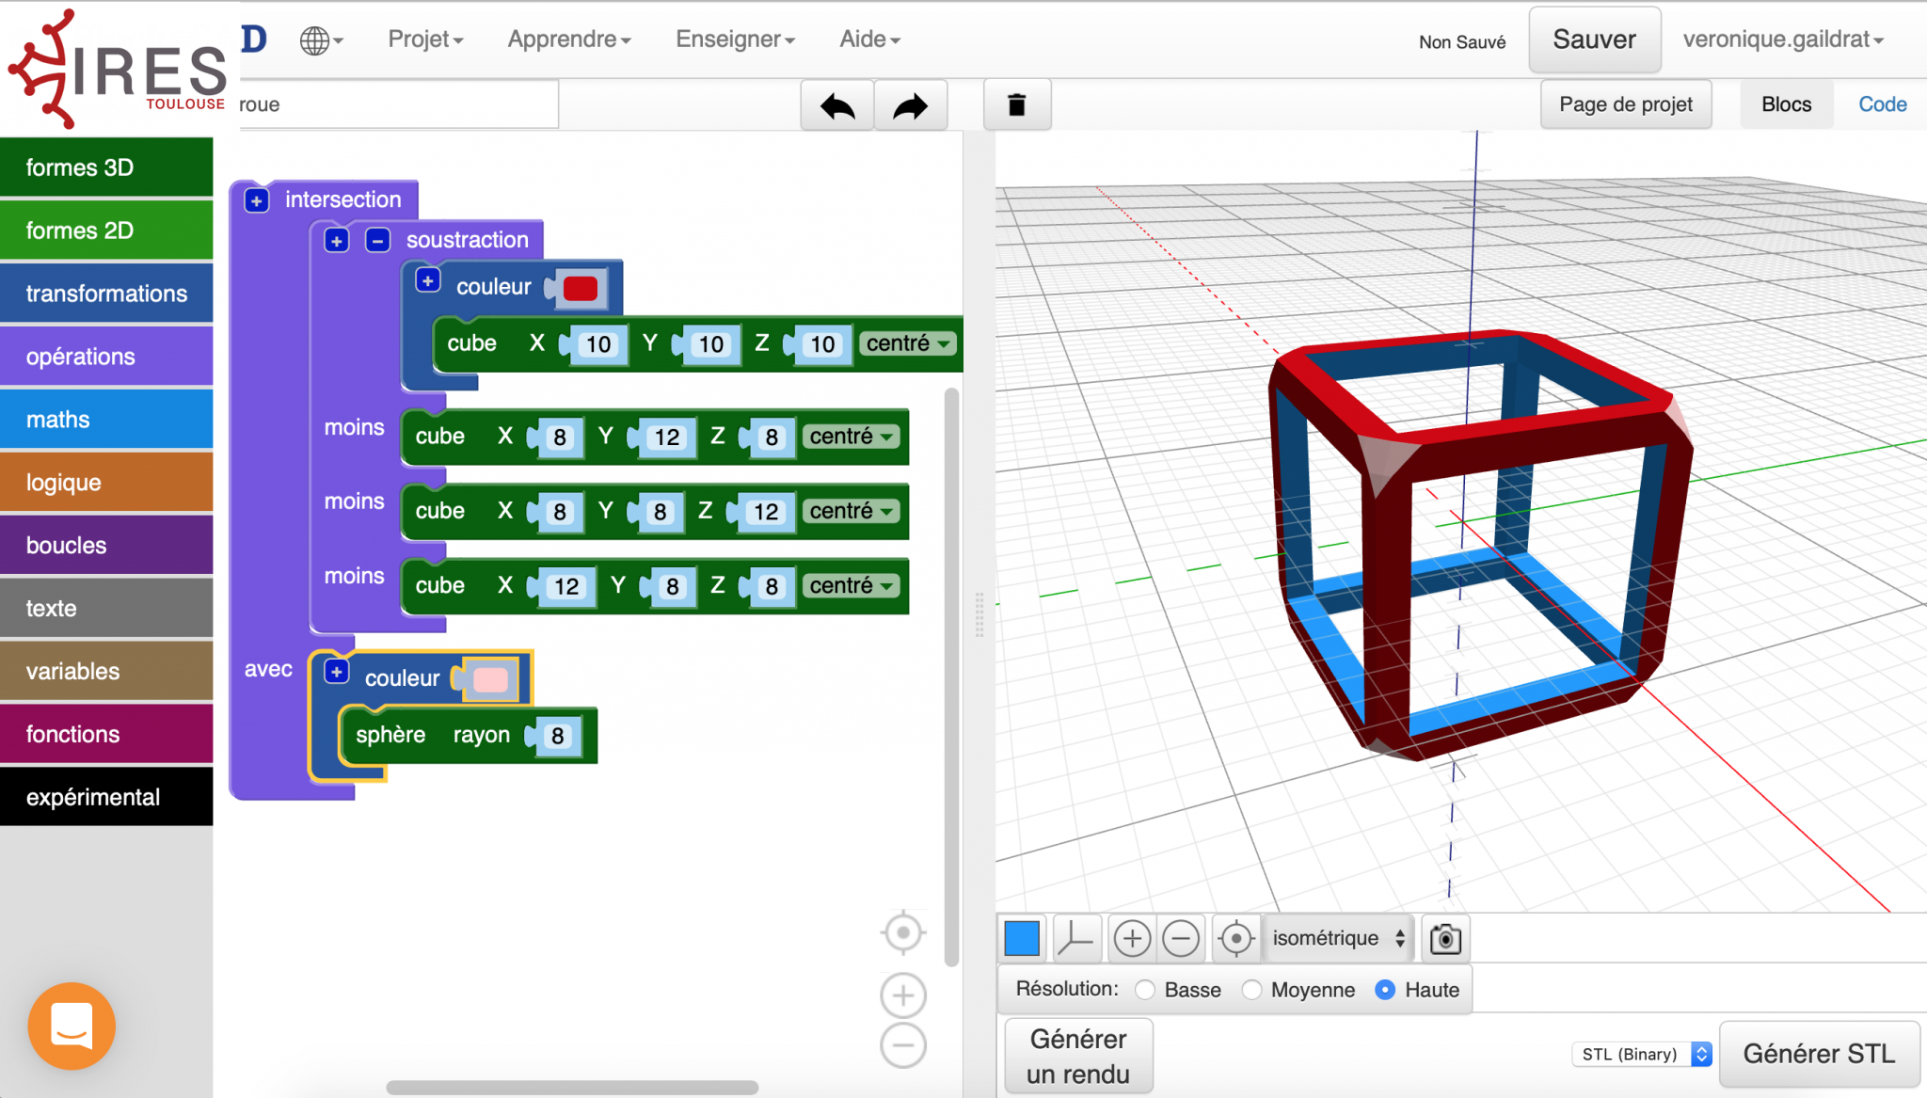This screenshot has height=1098, width=1927.
Task: Select the Basse resolution option
Action: tap(1145, 990)
